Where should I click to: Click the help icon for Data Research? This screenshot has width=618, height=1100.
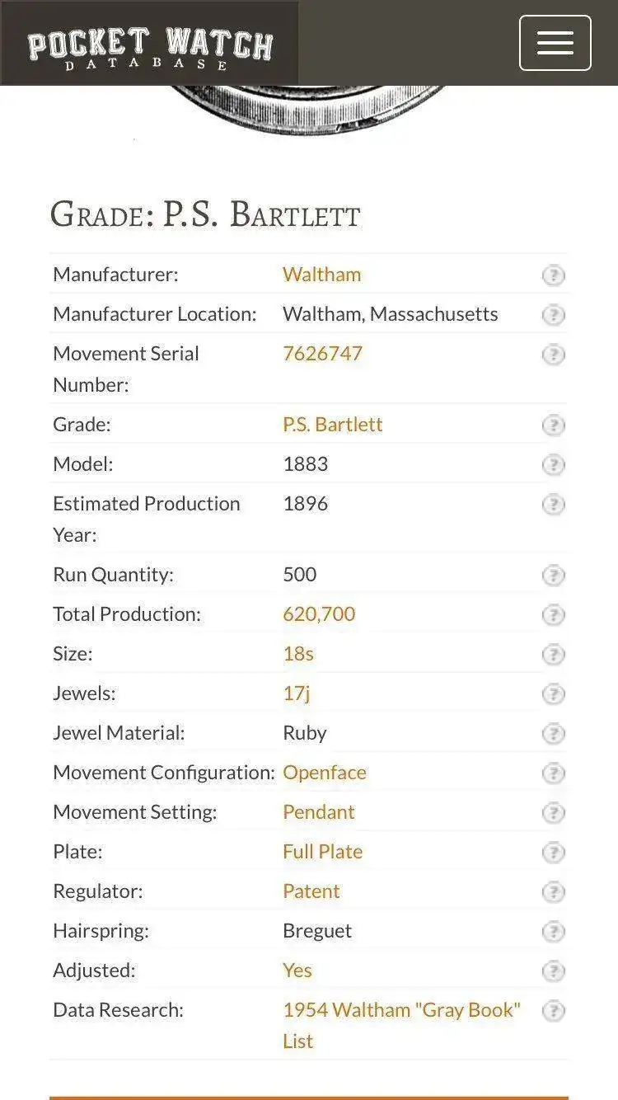[x=554, y=1011]
